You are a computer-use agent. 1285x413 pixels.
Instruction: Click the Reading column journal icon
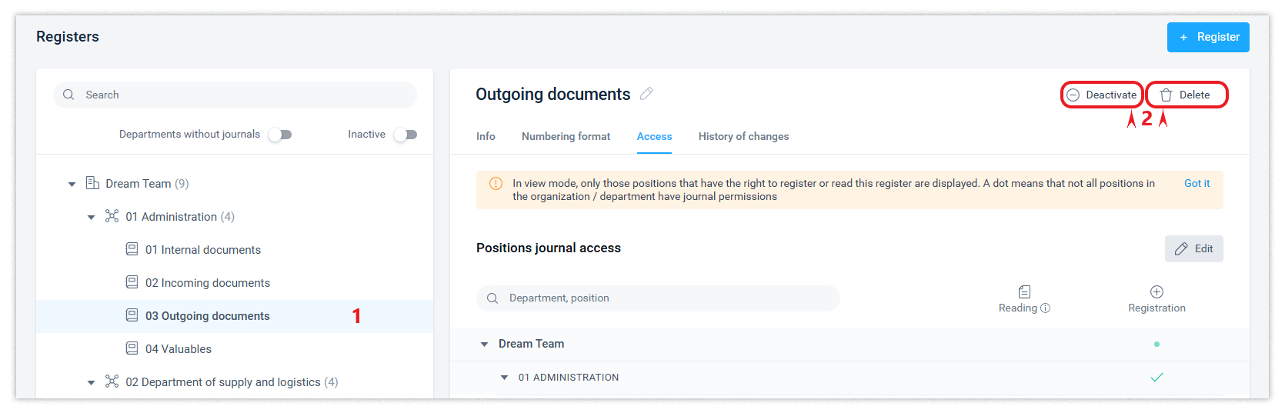pyautogui.click(x=1024, y=291)
